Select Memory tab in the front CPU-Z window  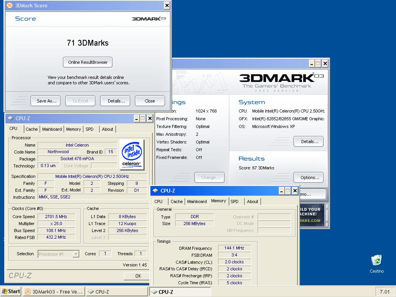coord(219,201)
